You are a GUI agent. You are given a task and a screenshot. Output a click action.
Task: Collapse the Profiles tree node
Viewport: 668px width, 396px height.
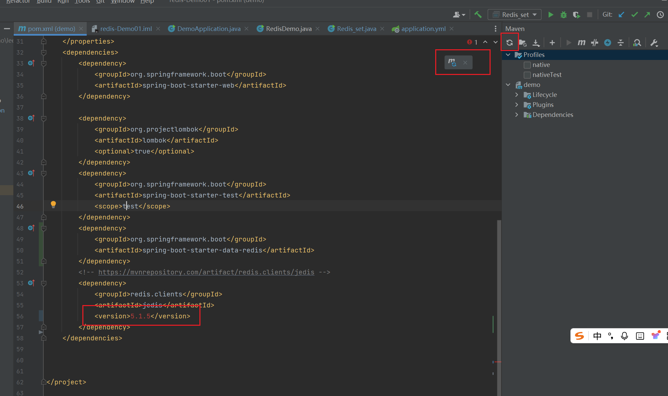508,55
